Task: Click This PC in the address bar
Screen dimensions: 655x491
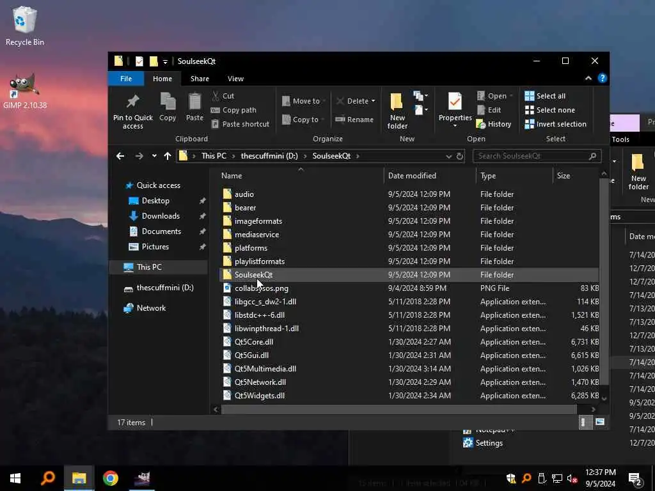Action: point(214,156)
